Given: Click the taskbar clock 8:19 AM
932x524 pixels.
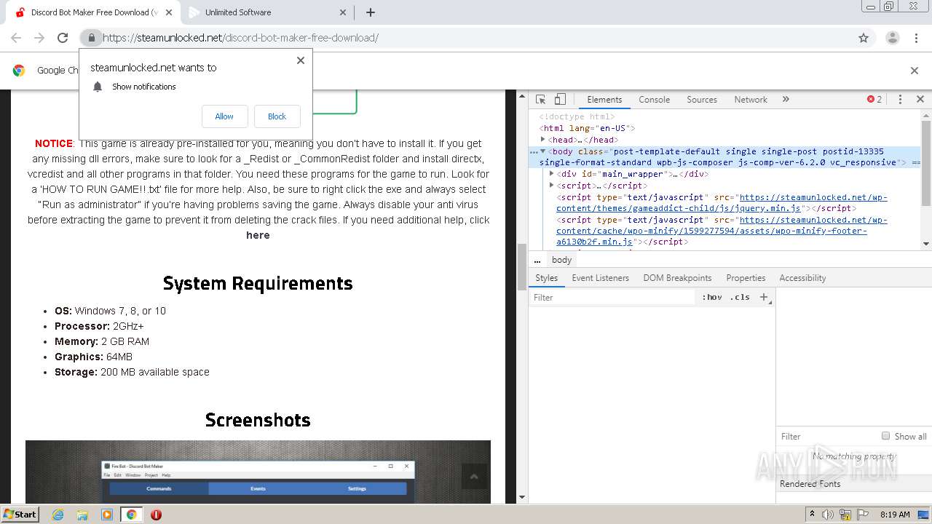Looking at the screenshot, I should point(895,515).
